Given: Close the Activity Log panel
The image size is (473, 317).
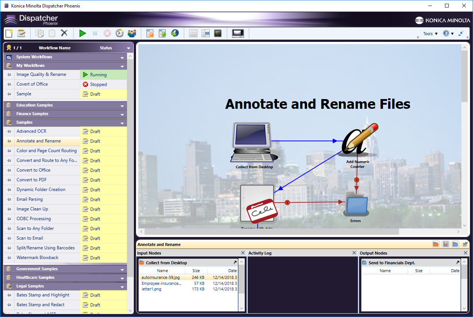Looking at the screenshot, I should pos(354,253).
